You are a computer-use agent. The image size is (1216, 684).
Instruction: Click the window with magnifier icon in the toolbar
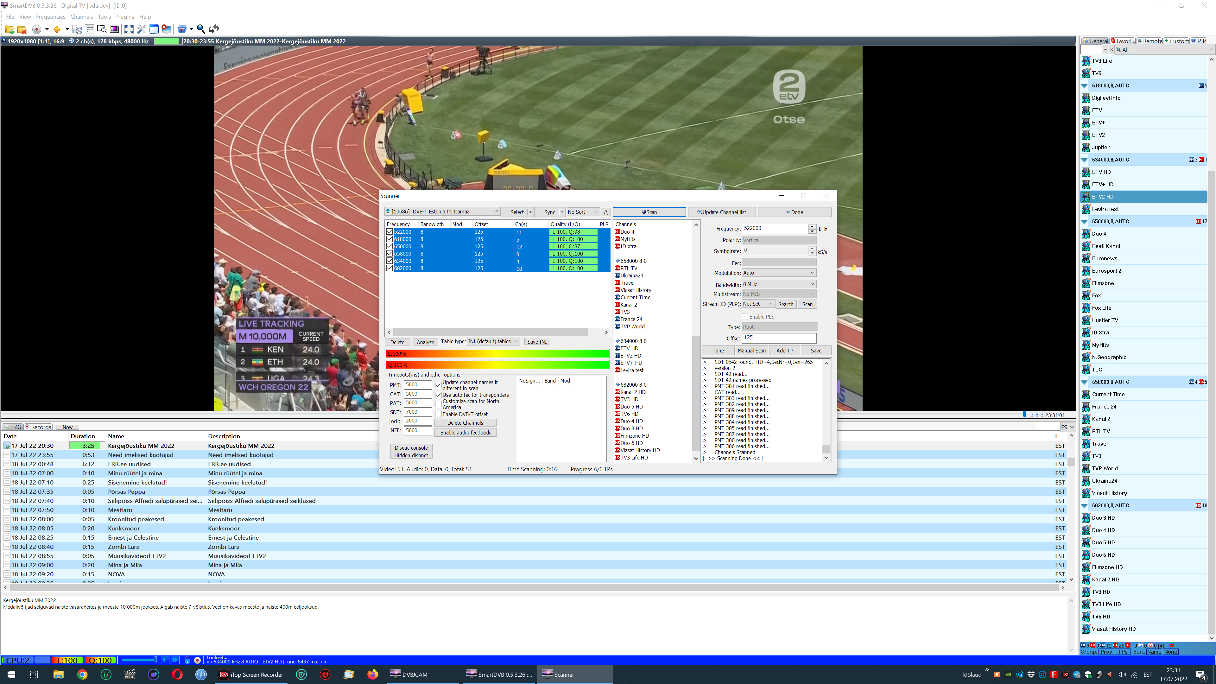pos(101,29)
